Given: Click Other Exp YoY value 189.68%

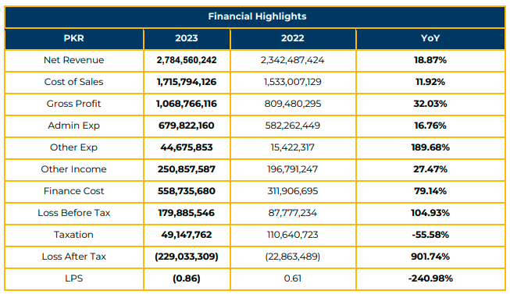Looking at the screenshot, I should (x=430, y=147).
